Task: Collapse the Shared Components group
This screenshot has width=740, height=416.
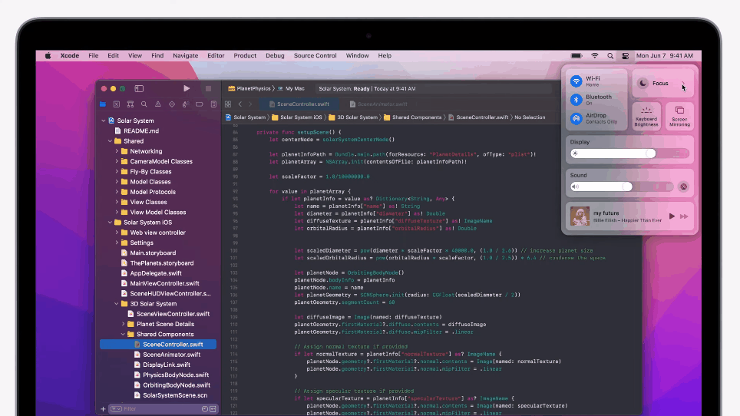Action: tap(122, 335)
